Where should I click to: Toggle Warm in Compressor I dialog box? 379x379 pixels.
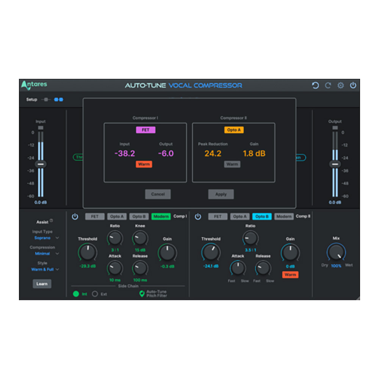tap(144, 164)
